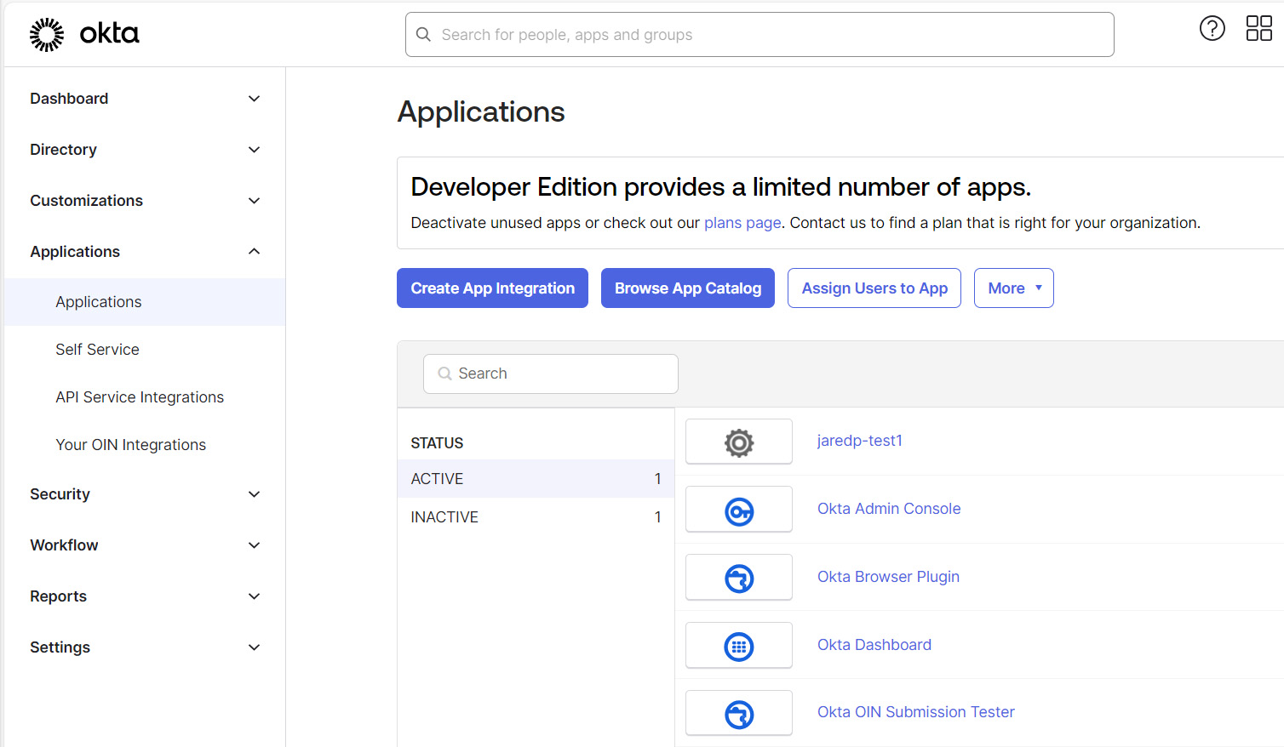Click the Okta logo in the top bar

(83, 34)
